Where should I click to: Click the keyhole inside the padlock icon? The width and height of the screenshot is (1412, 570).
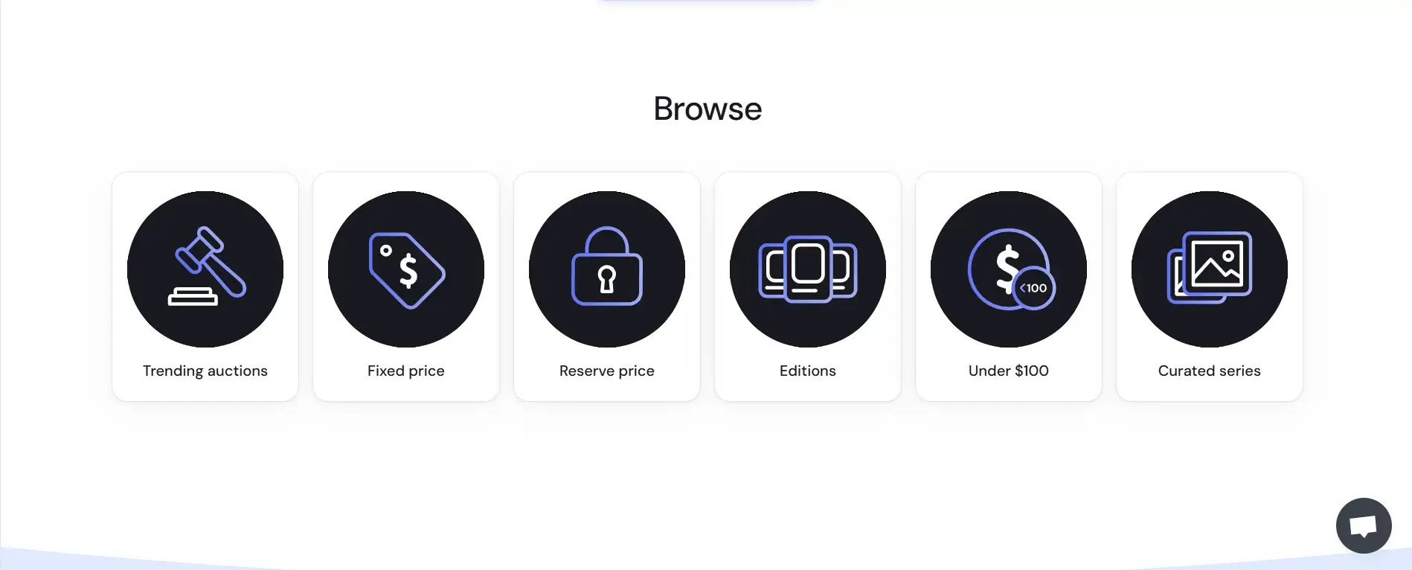(x=607, y=279)
